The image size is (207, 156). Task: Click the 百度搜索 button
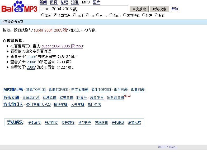tap(139, 9)
